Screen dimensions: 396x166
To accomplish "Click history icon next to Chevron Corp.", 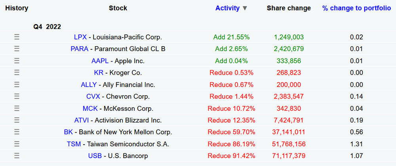I will [17, 96].
